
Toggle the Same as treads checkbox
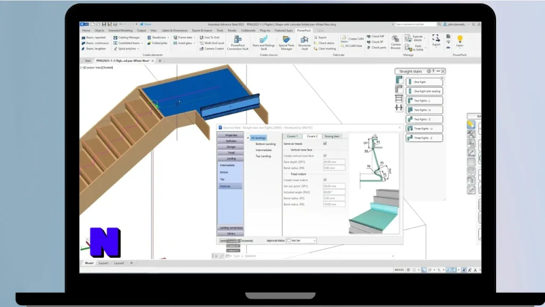pos(325,144)
